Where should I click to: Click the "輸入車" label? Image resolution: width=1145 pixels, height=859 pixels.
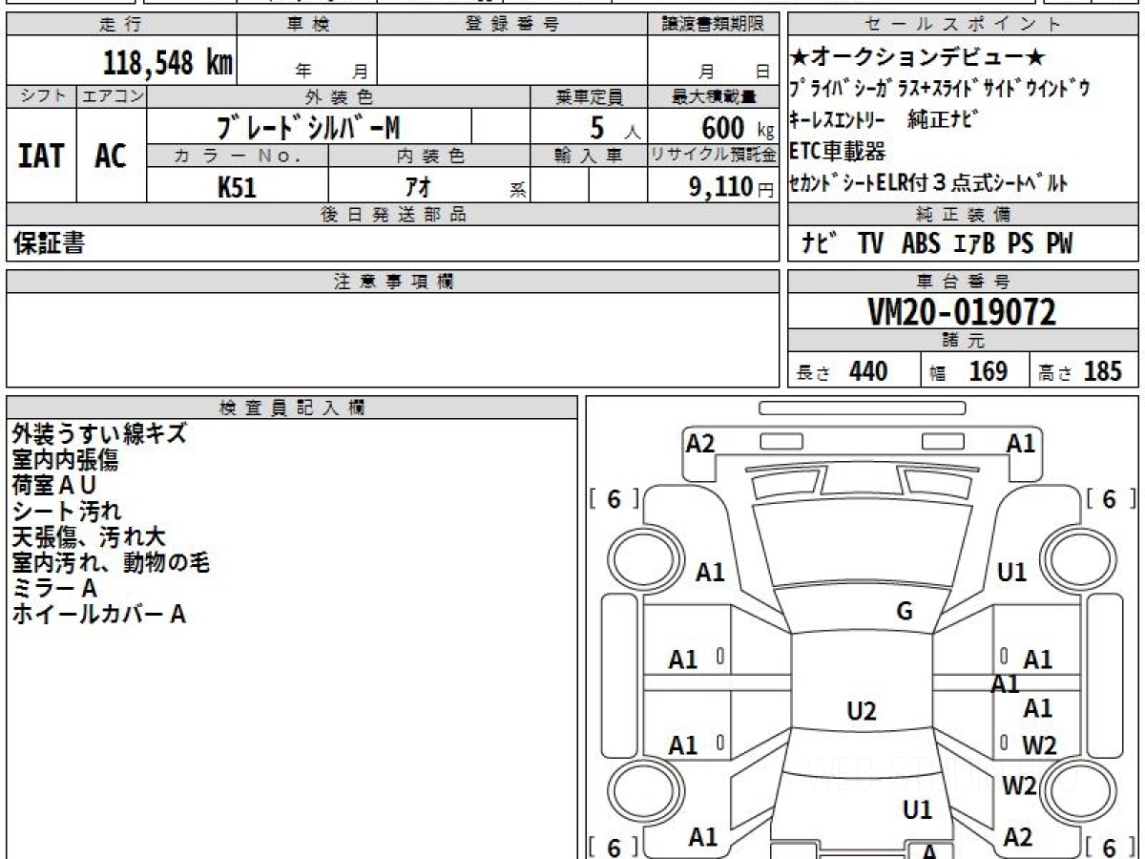pyautogui.click(x=589, y=156)
